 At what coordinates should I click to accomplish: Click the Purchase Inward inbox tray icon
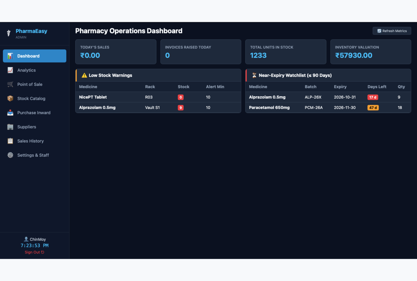pos(10,113)
